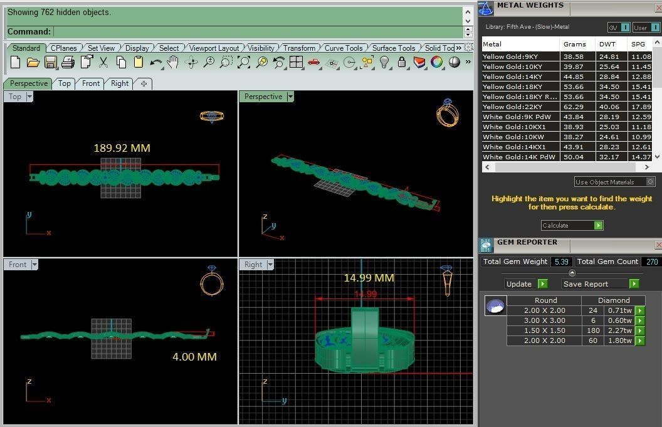Open the Right viewport dropdown arrow
This screenshot has height=427, width=662.
270,265
